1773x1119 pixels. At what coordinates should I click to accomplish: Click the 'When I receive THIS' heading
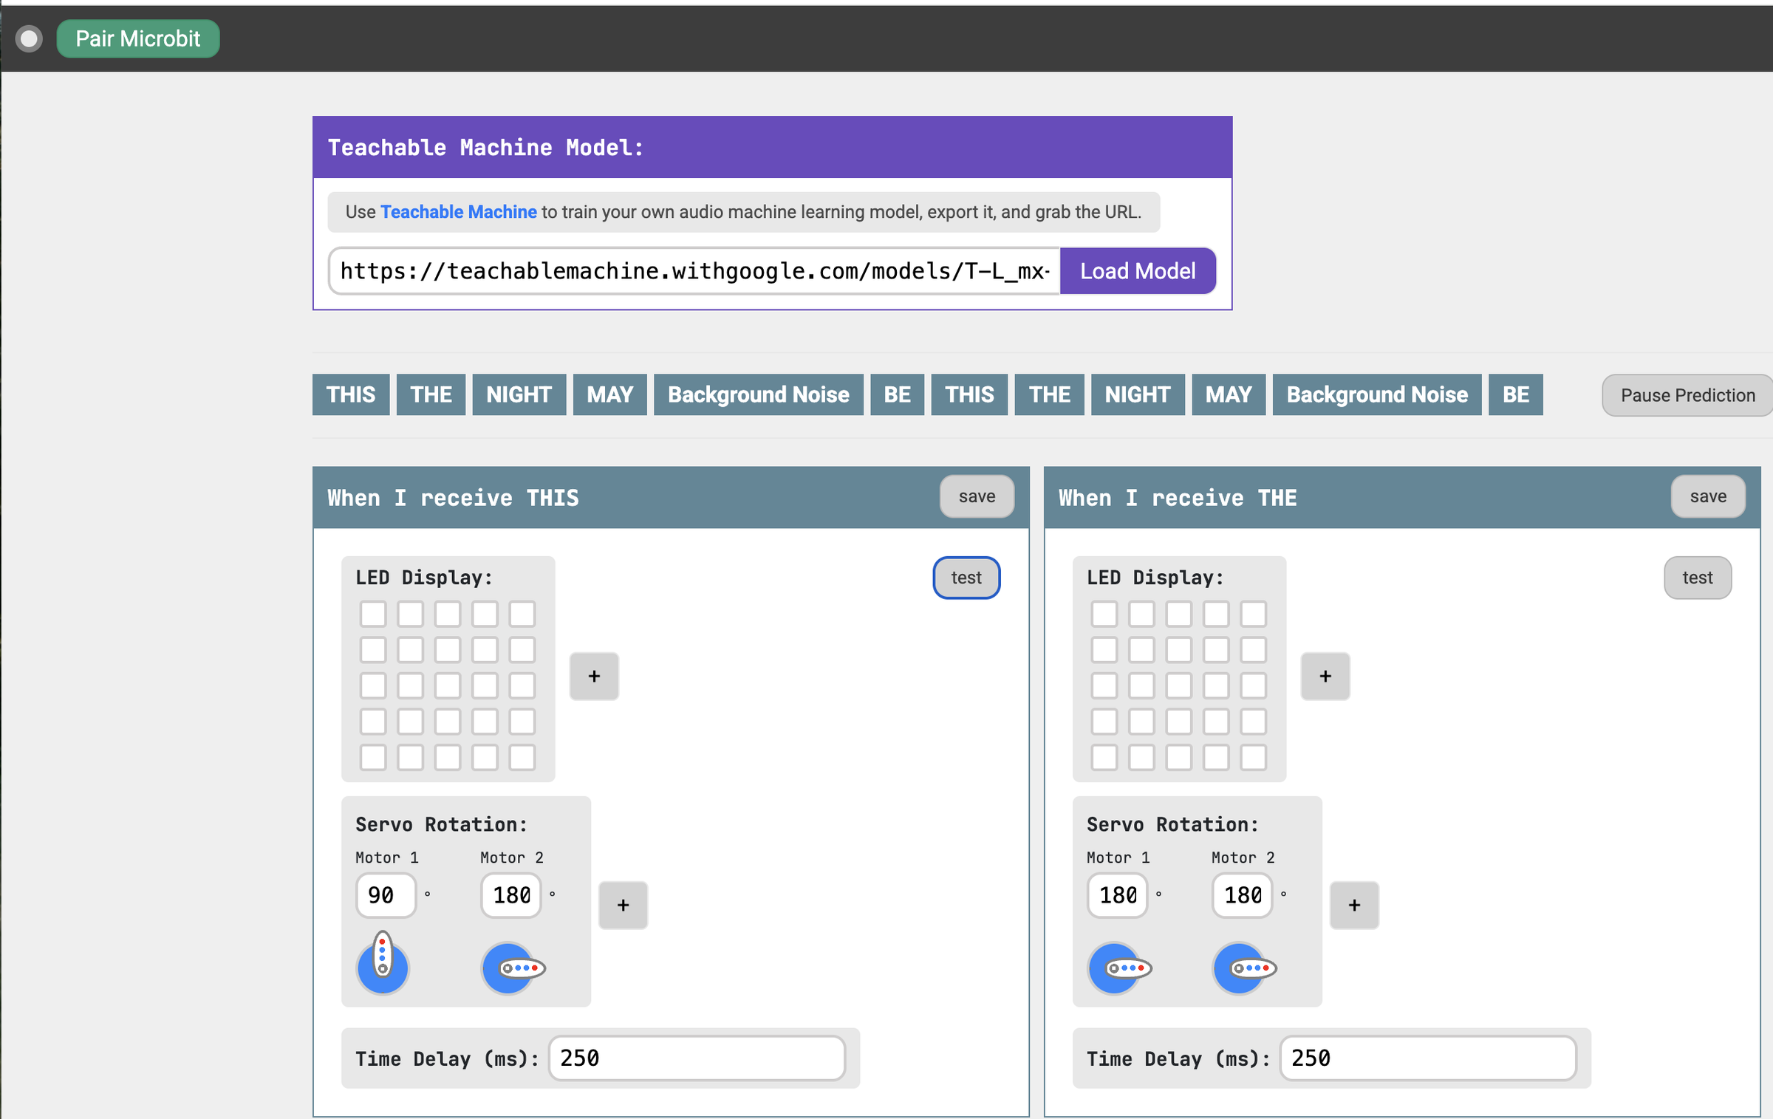(453, 498)
